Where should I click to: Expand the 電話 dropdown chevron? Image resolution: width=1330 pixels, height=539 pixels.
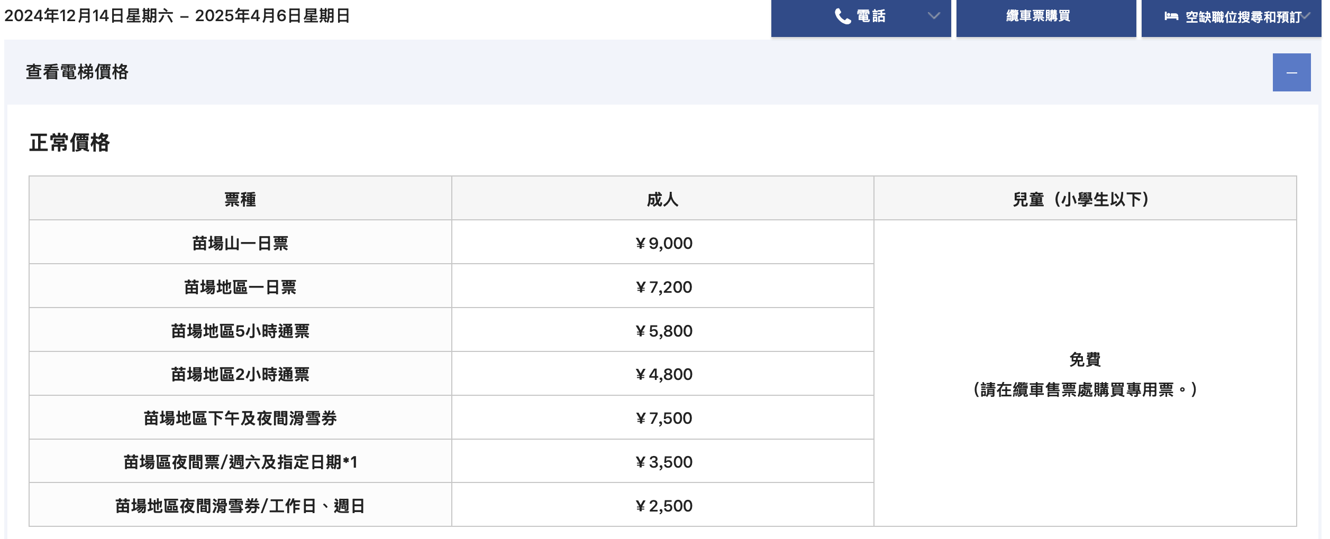click(x=934, y=16)
